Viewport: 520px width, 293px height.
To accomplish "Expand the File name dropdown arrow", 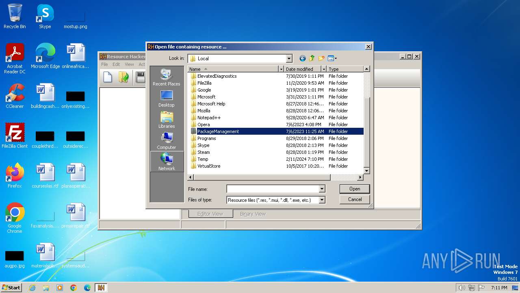I will click(322, 189).
